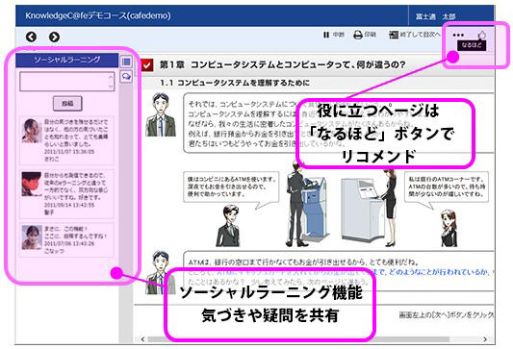
Task: Click the second commenter's avatar thumbnail
Action: click(32, 185)
